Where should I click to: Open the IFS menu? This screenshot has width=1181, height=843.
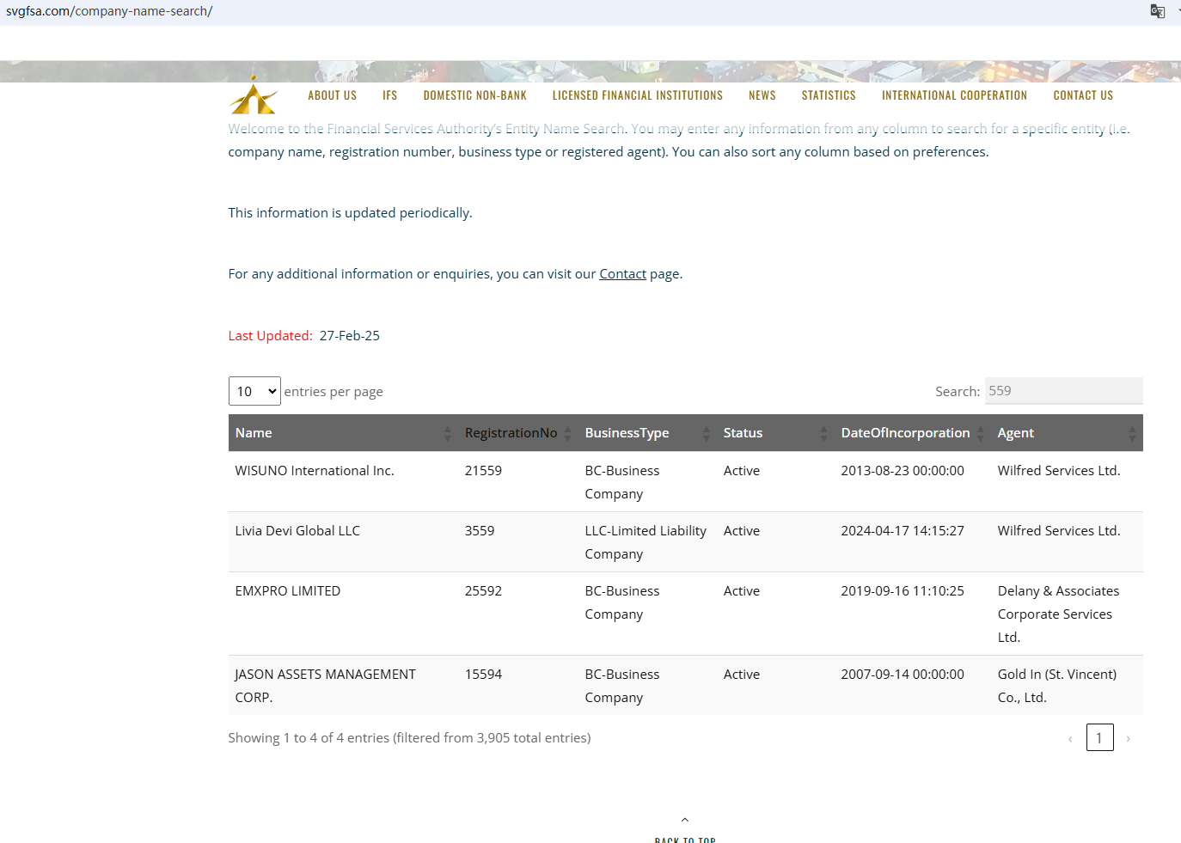point(390,95)
